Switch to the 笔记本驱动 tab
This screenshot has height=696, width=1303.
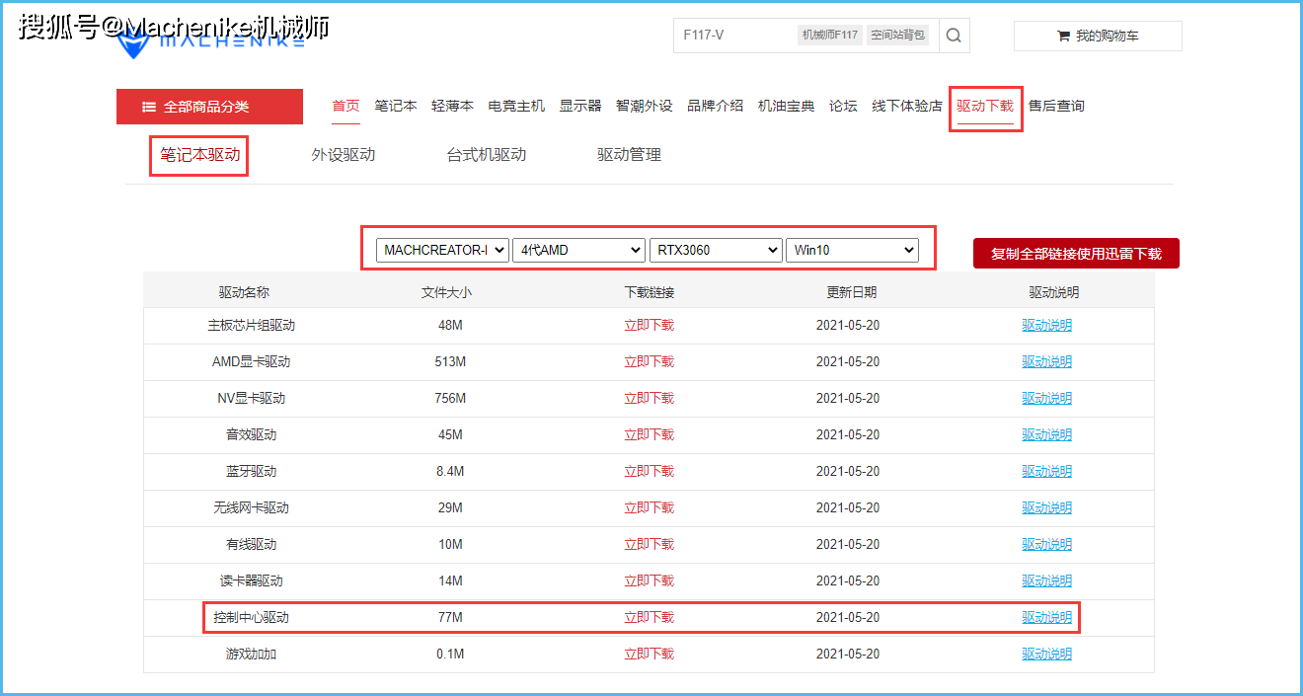pyautogui.click(x=199, y=155)
